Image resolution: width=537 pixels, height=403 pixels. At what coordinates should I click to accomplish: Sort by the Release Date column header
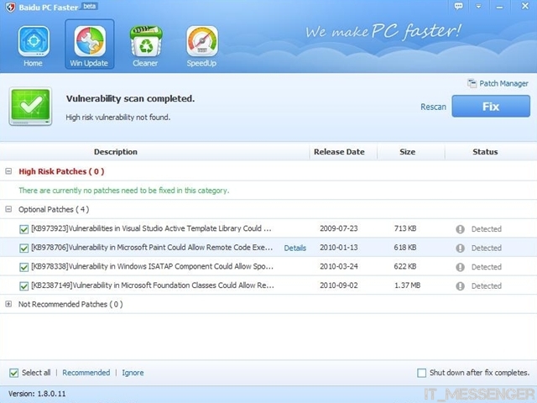point(339,152)
